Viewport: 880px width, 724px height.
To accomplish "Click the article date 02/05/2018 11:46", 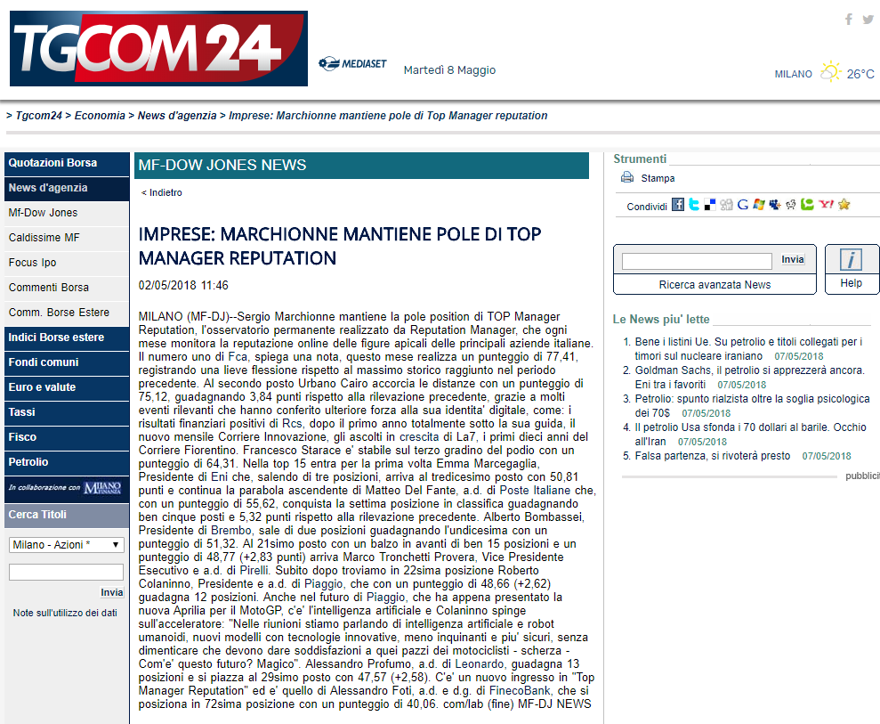I will coord(183,285).
